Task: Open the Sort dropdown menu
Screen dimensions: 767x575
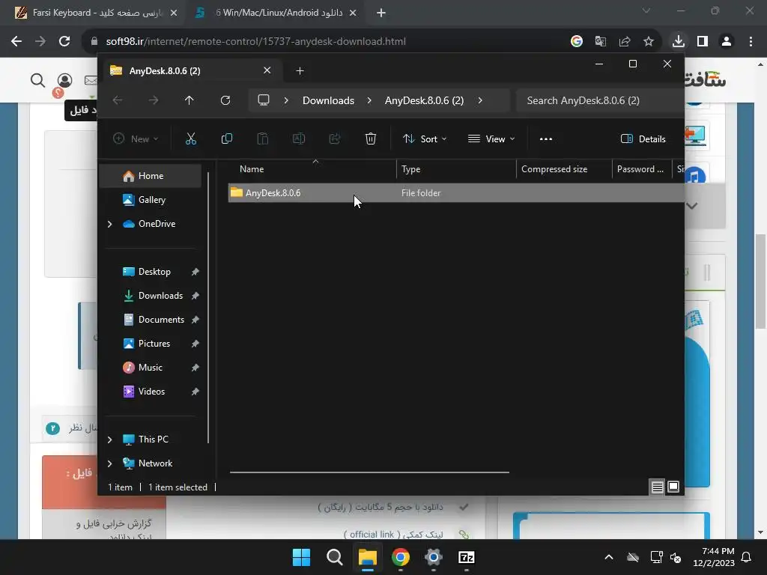Action: (425, 139)
